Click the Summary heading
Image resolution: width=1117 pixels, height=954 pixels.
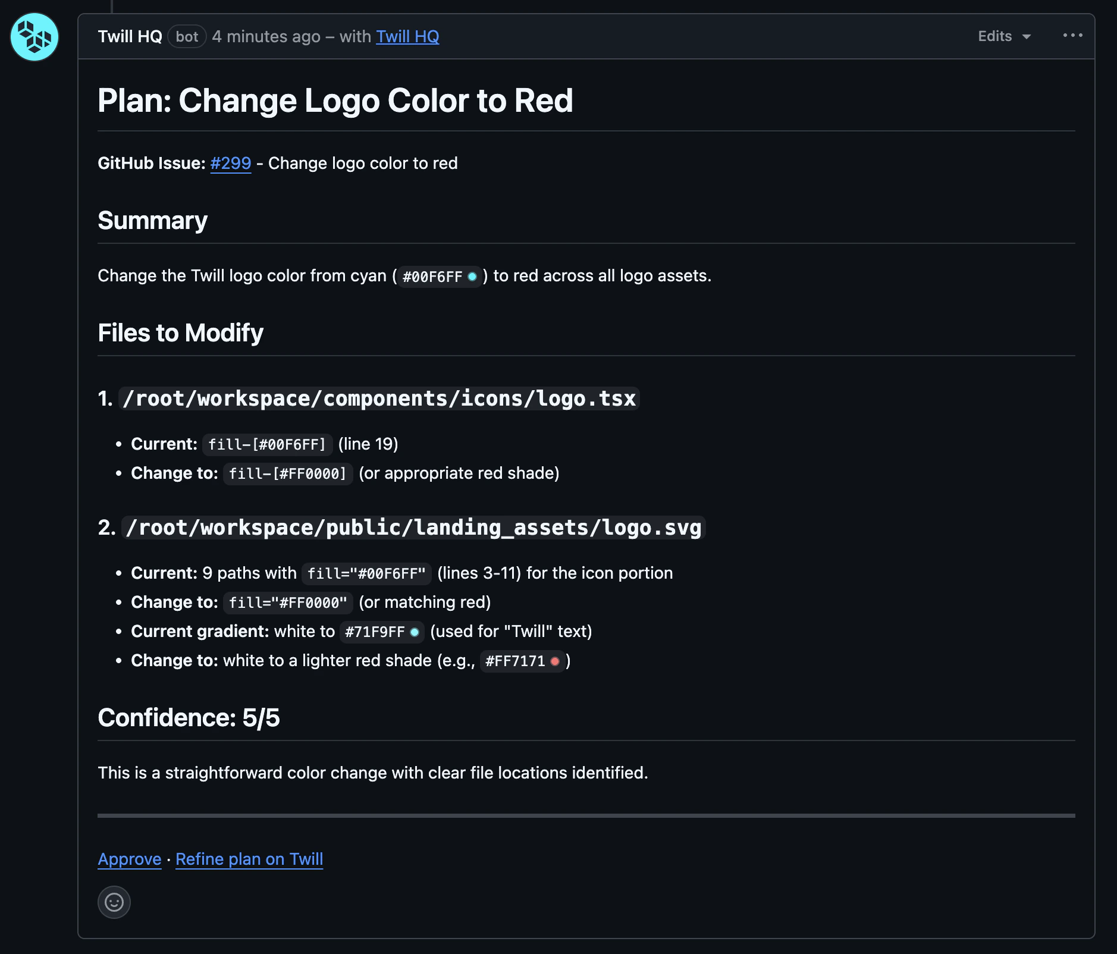pyautogui.click(x=153, y=221)
